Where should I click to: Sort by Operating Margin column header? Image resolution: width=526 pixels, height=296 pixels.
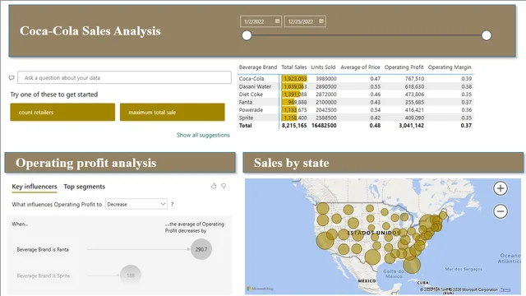click(x=450, y=67)
